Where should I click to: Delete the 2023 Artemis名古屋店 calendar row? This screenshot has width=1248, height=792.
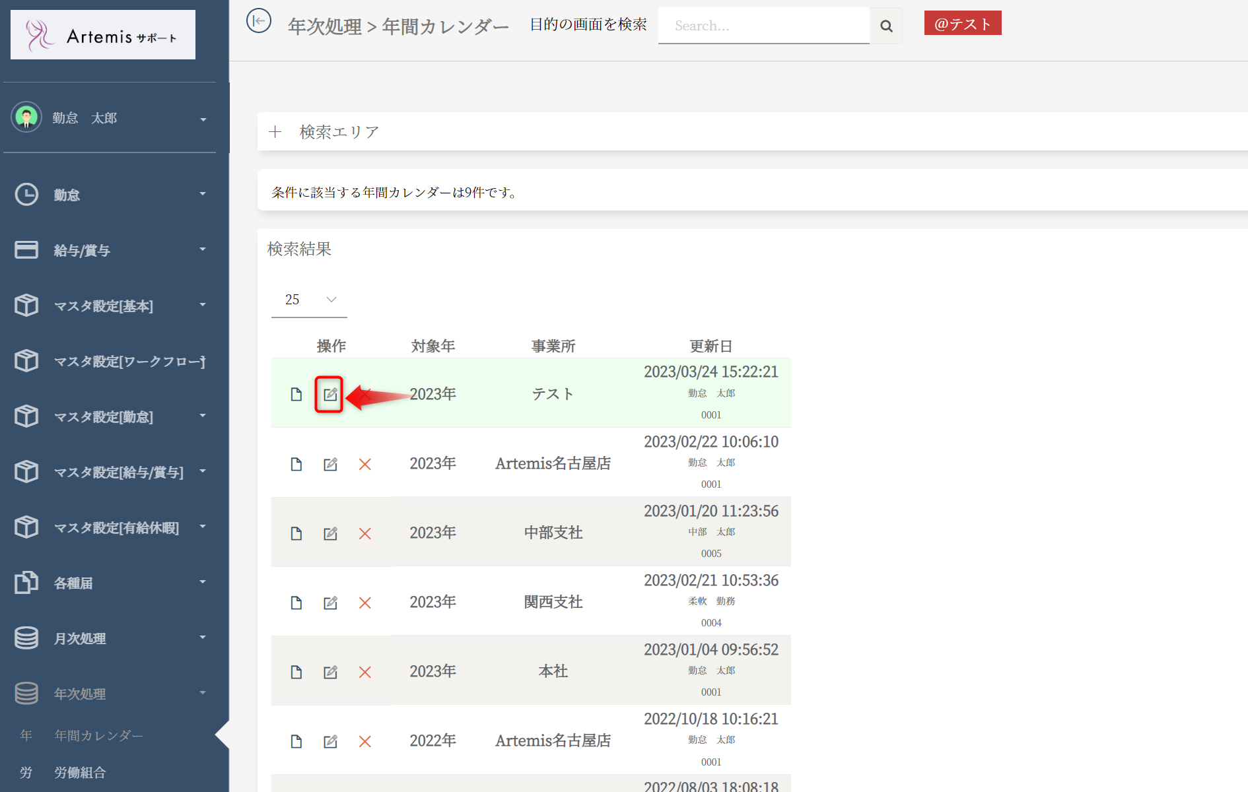(x=364, y=465)
